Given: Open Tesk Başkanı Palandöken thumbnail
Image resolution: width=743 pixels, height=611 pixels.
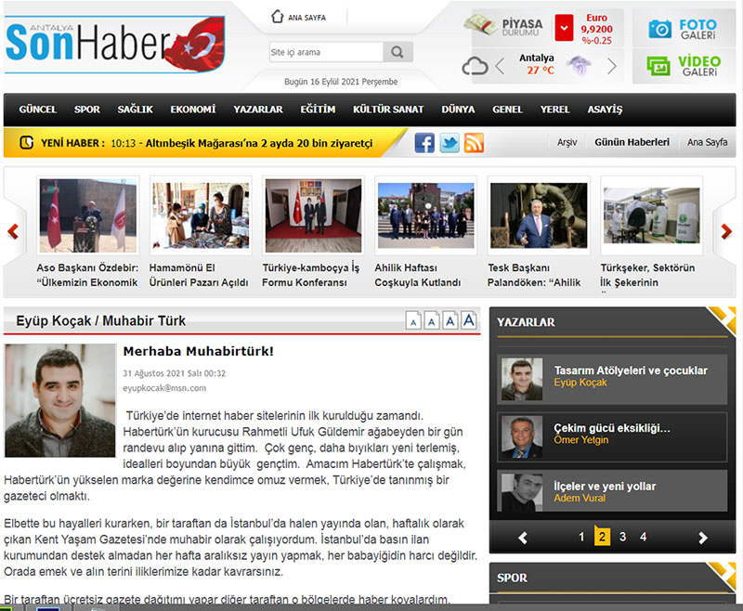Looking at the screenshot, I should 539,215.
